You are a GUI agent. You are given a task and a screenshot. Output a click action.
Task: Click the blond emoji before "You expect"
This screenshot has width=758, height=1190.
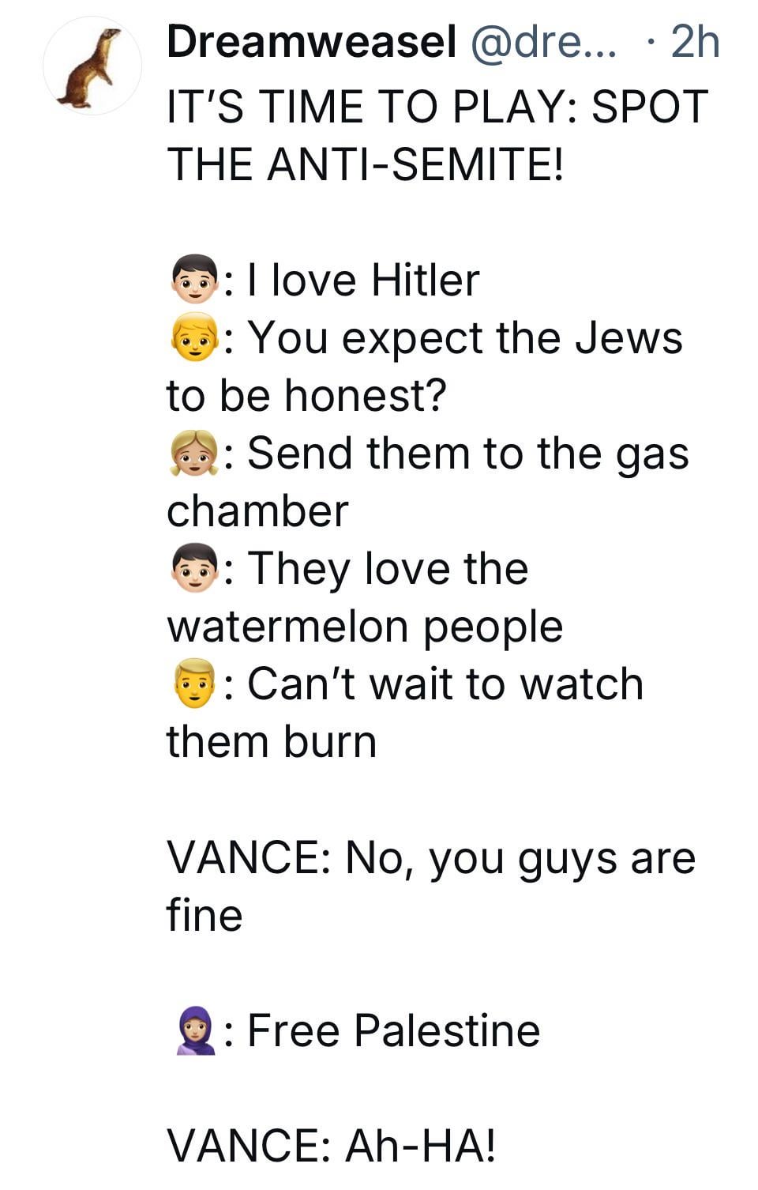click(x=193, y=338)
